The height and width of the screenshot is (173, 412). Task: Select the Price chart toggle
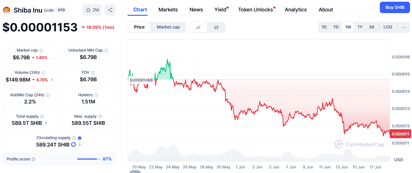139,27
